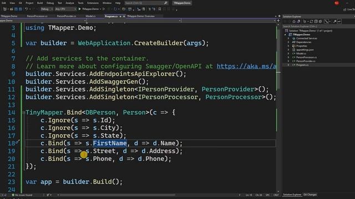
Task: Click the Solution Explorer home icon
Action: (294, 22)
